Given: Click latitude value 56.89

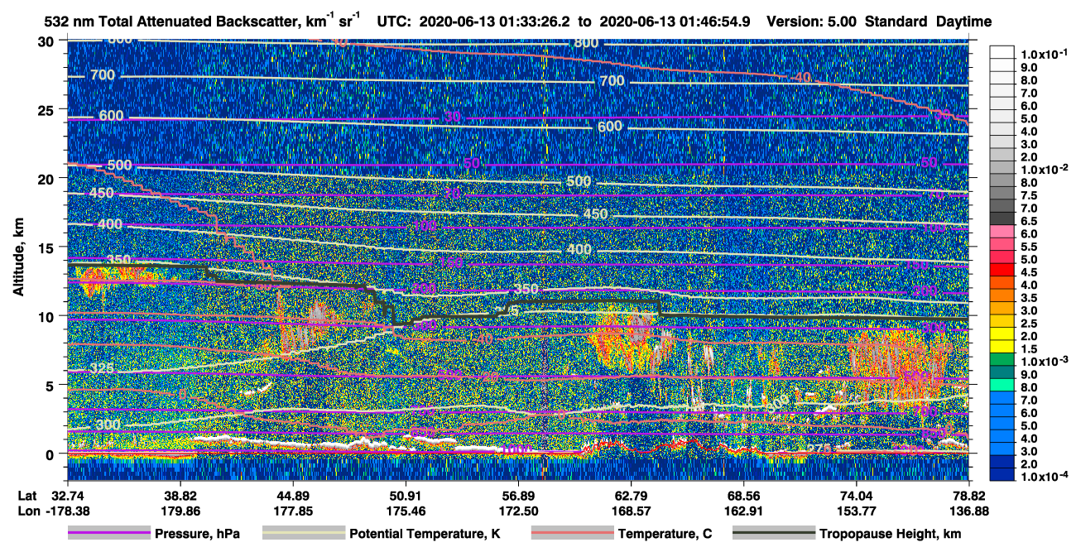Looking at the screenshot, I should [x=518, y=495].
